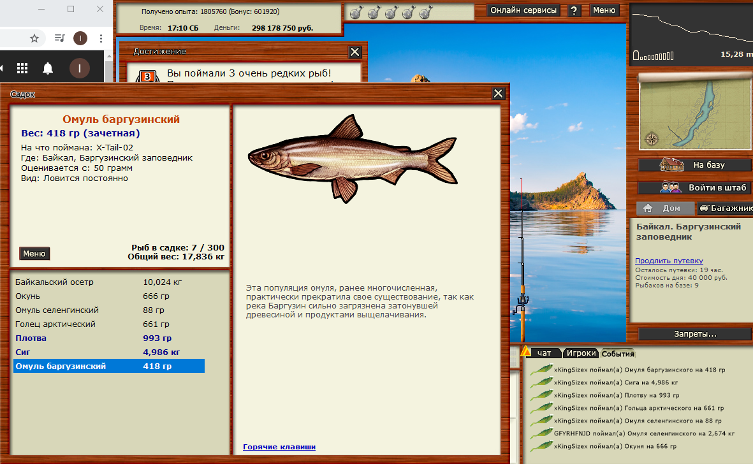The height and width of the screenshot is (464, 753).
Task: Select highlighted Омуль баргузинский list row
Action: [109, 366]
